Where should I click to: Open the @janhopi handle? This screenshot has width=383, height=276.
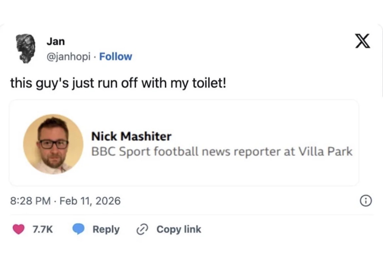point(68,57)
